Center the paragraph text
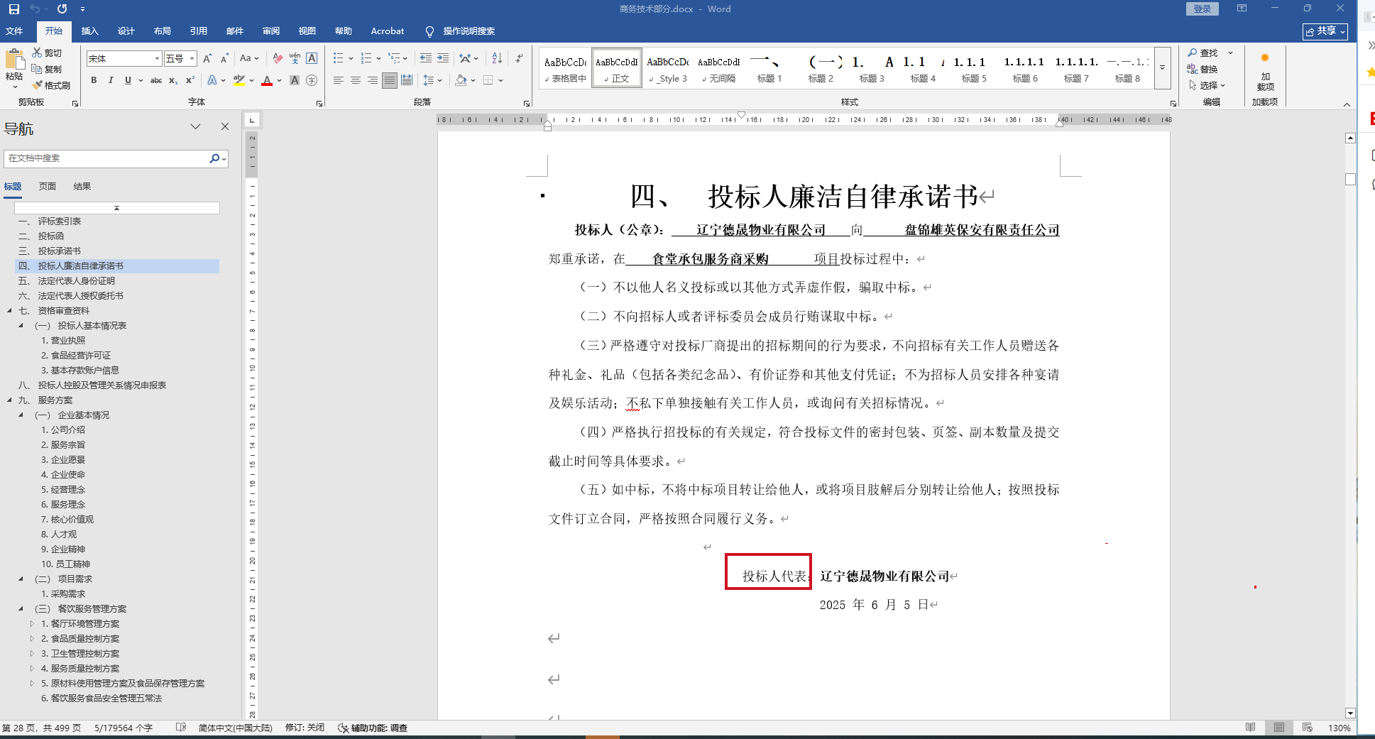The width and height of the screenshot is (1375, 739). click(356, 80)
